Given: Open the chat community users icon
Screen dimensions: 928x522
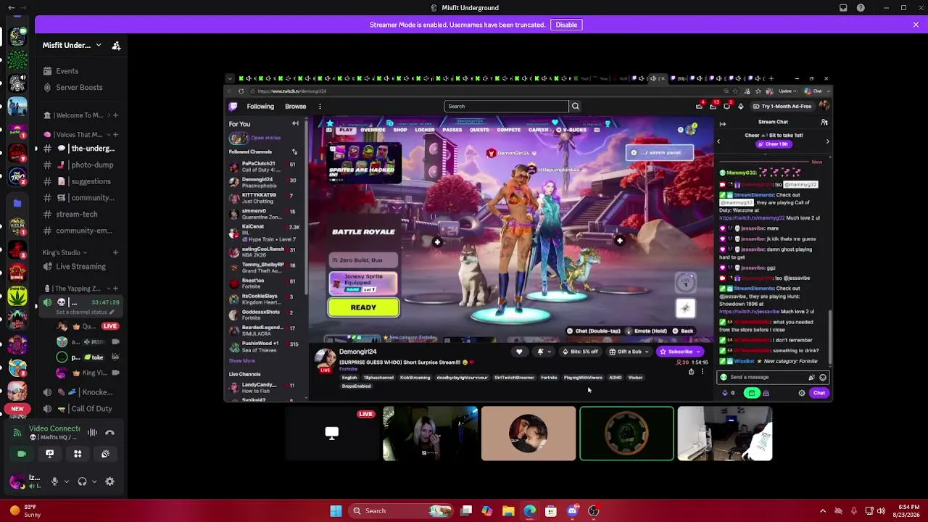Looking at the screenshot, I should (824, 123).
